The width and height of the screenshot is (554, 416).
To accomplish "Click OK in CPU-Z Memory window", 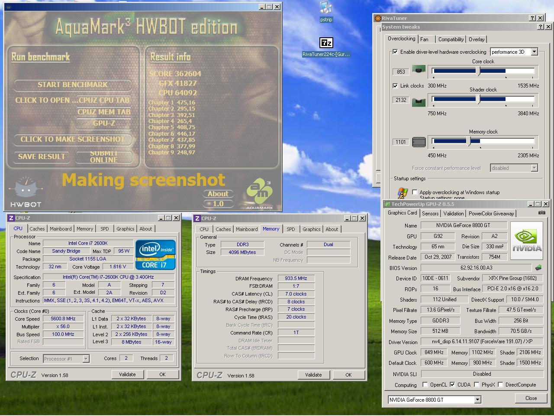I will point(348,375).
